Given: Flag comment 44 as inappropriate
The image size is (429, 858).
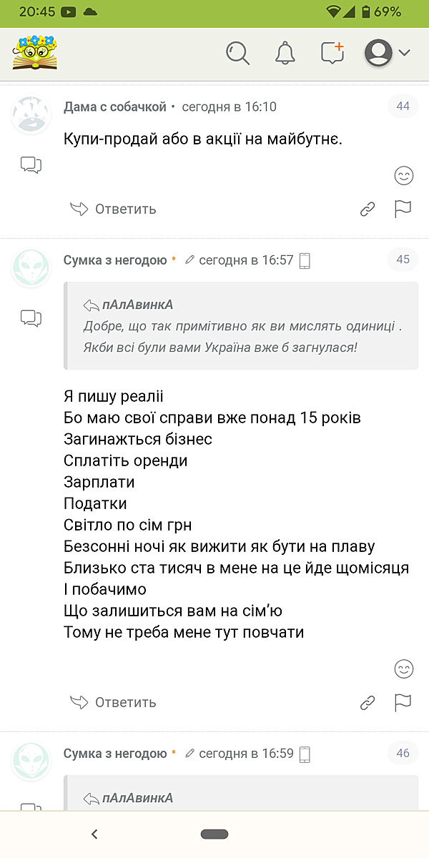Looking at the screenshot, I should pos(403,209).
